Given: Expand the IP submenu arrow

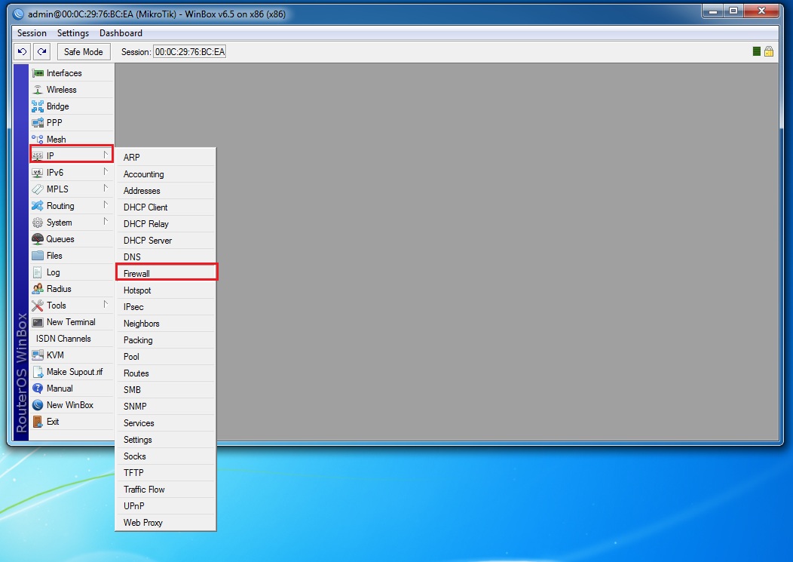Looking at the screenshot, I should (106, 155).
